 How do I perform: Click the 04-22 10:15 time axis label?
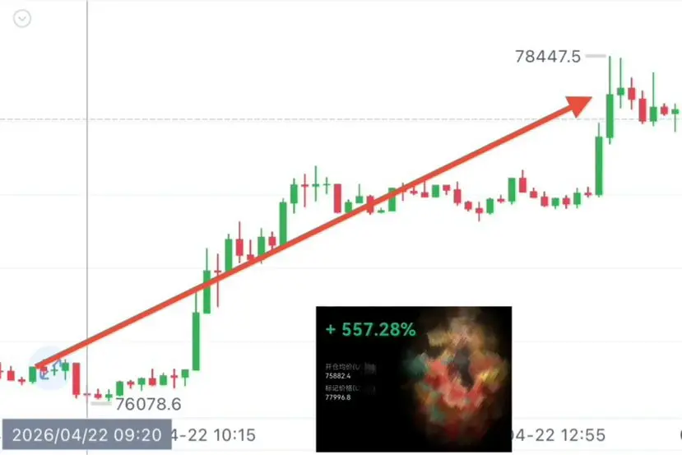click(x=213, y=435)
